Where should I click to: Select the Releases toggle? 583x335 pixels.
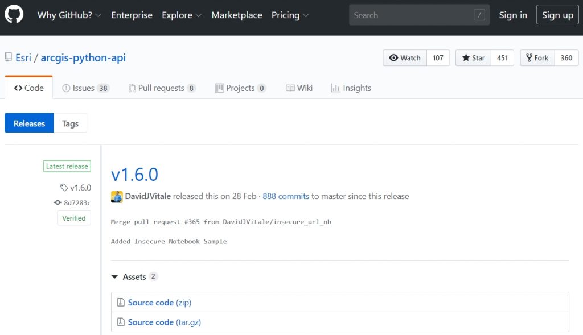(x=28, y=123)
